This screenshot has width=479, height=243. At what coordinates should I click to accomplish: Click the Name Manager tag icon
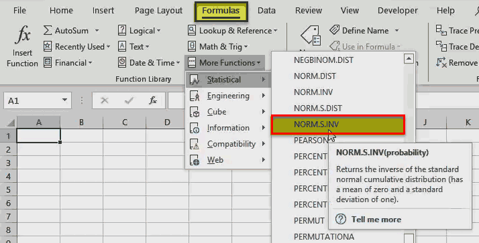click(311, 35)
